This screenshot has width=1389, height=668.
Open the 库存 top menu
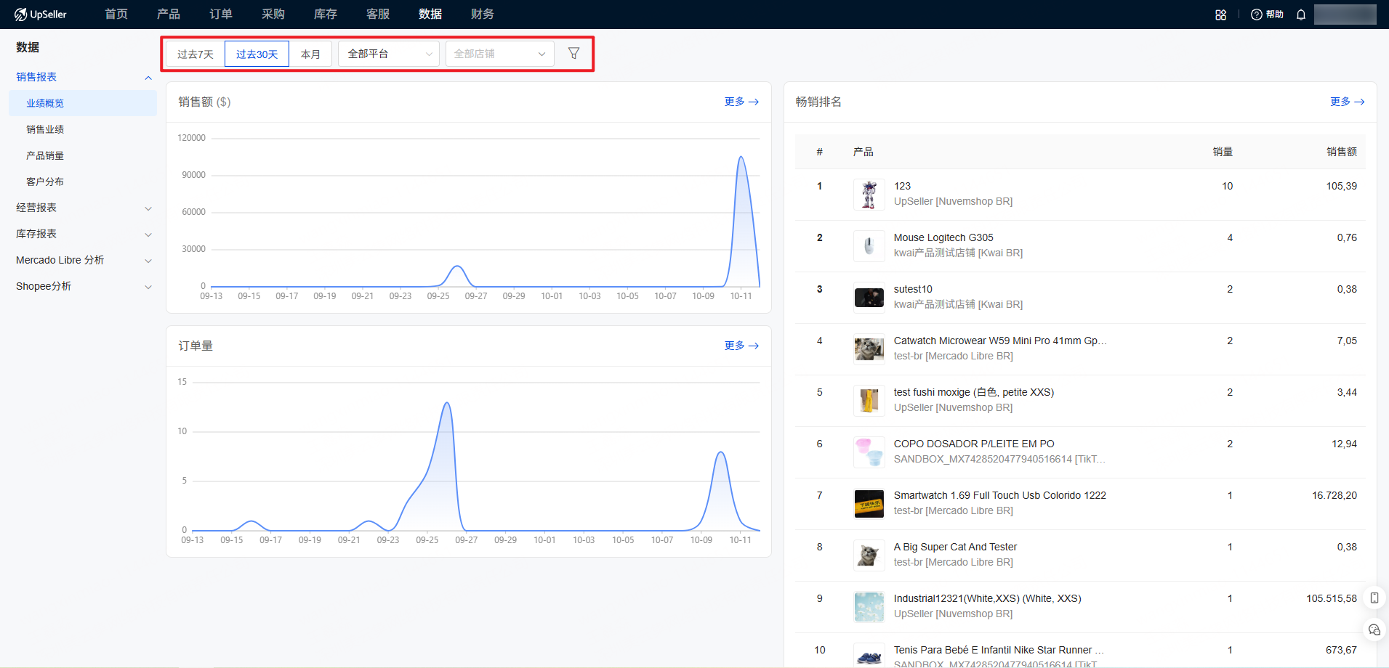click(325, 15)
